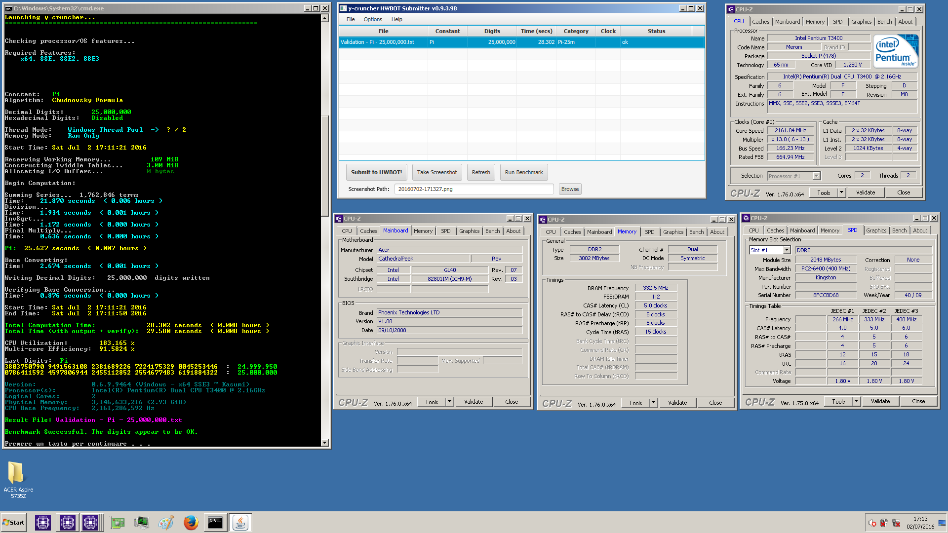
Task: Expand Tools arrow in CPU-Z CPU window
Action: click(842, 192)
